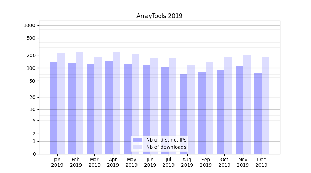
Task: Click the "Jun 2019" x-axis label
Action: (150, 162)
